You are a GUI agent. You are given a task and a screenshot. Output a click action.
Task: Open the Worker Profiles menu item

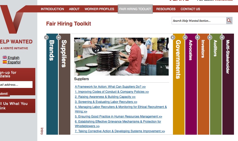coord(99,9)
